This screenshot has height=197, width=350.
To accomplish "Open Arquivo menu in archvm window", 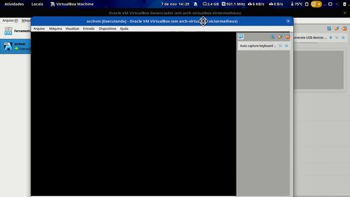I will [39, 28].
